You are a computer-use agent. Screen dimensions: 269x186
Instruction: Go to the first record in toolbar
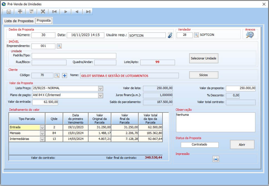point(54,12)
